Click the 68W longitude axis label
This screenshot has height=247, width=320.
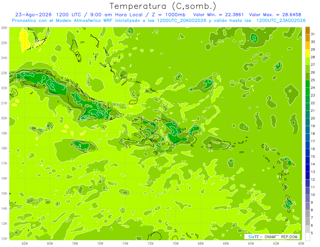[x=201, y=244]
